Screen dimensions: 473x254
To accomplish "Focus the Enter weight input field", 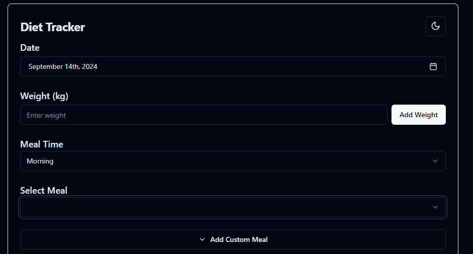I will pos(204,115).
